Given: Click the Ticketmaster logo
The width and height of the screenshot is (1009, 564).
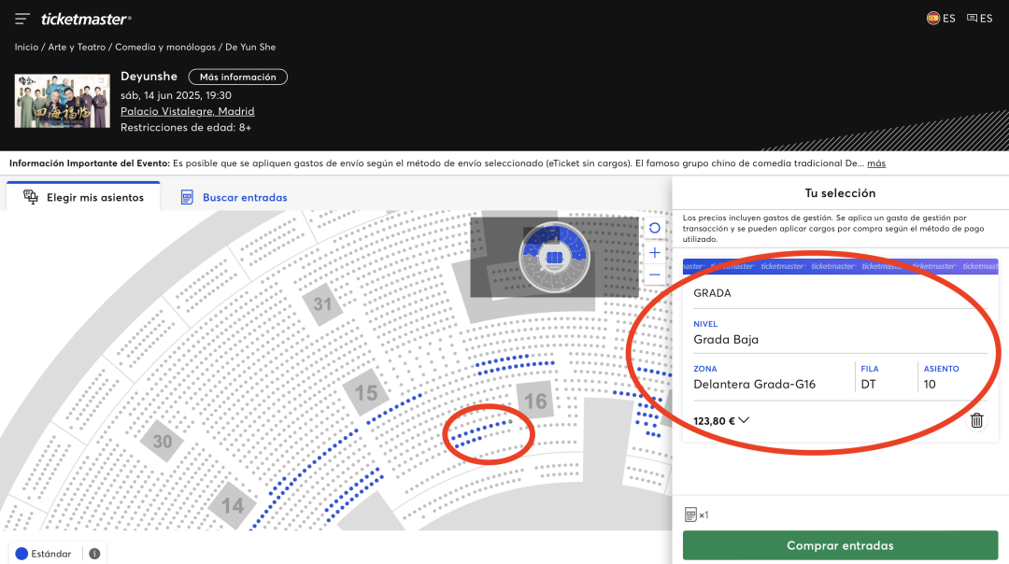Looking at the screenshot, I should point(86,19).
